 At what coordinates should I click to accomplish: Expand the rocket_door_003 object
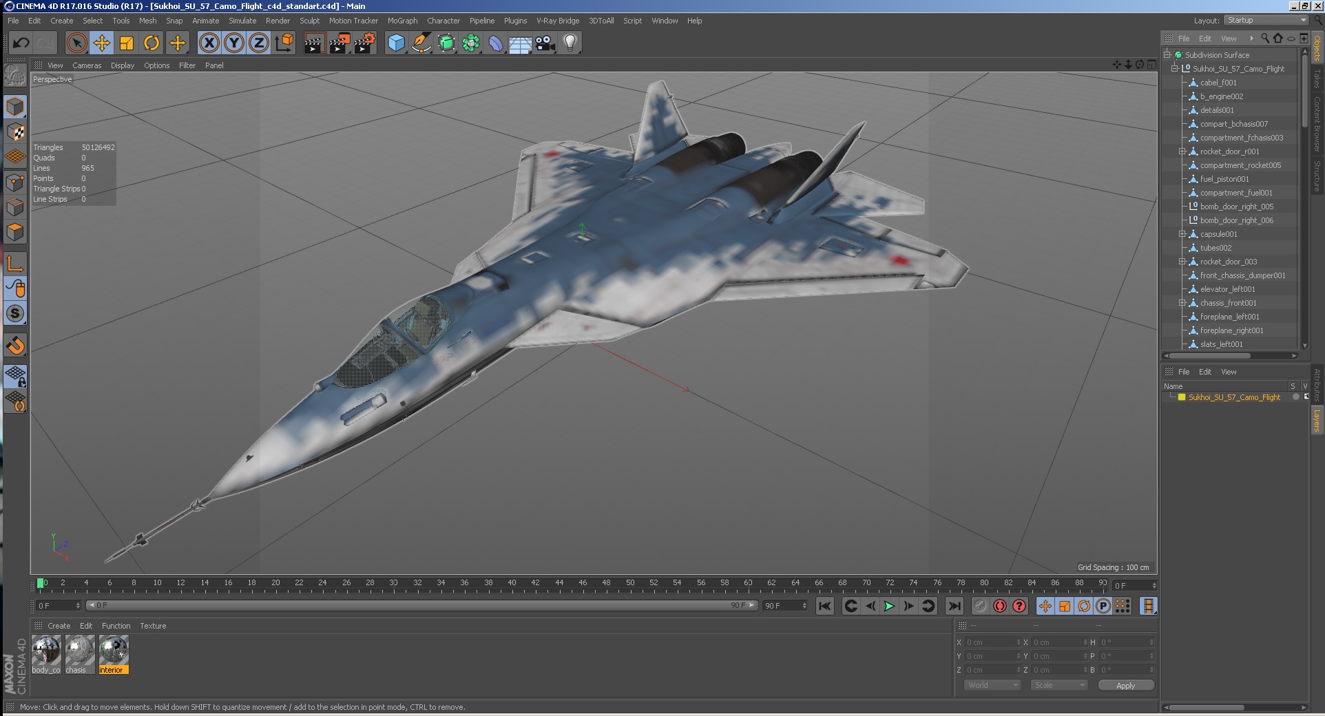point(1182,262)
